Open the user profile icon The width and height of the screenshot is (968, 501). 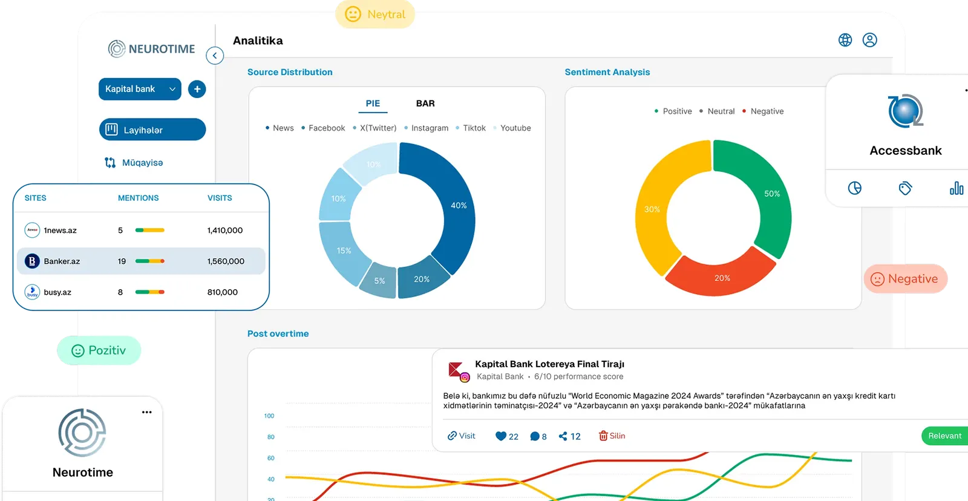(870, 40)
